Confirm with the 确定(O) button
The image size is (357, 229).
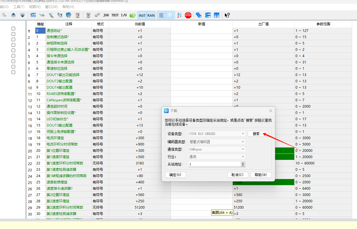[x=175, y=175]
